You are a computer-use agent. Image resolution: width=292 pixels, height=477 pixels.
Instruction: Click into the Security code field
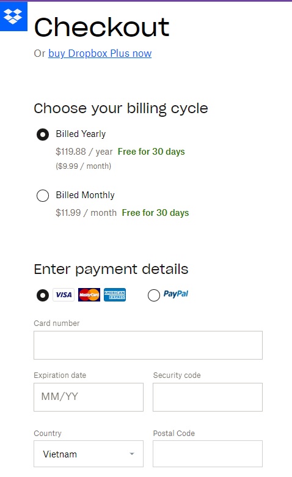(x=208, y=397)
